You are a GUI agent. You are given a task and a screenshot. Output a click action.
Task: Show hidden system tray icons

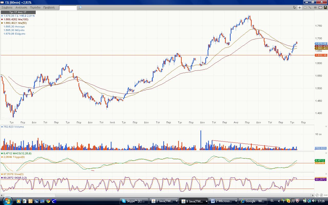pyautogui.click(x=279, y=201)
